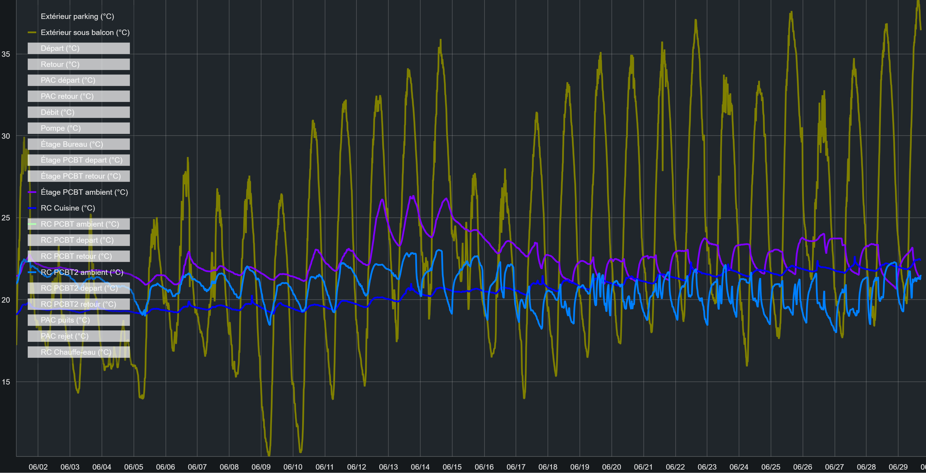Image resolution: width=926 pixels, height=473 pixels.
Task: Click the Débit (°C) legend entry
Action: coord(58,113)
